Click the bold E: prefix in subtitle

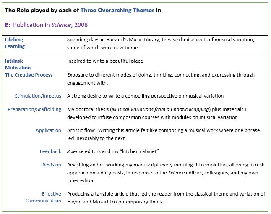[8, 25]
